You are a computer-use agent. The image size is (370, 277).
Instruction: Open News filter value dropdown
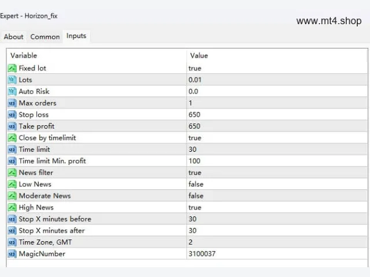277,173
